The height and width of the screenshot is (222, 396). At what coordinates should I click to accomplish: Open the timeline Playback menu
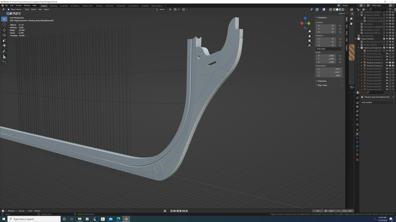click(x=12, y=211)
